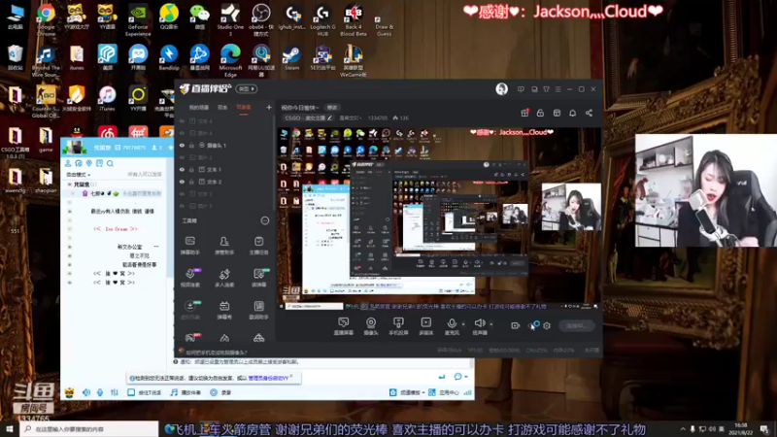Mute the speaker in companion bottom bar
The image size is (777, 437).
479,326
